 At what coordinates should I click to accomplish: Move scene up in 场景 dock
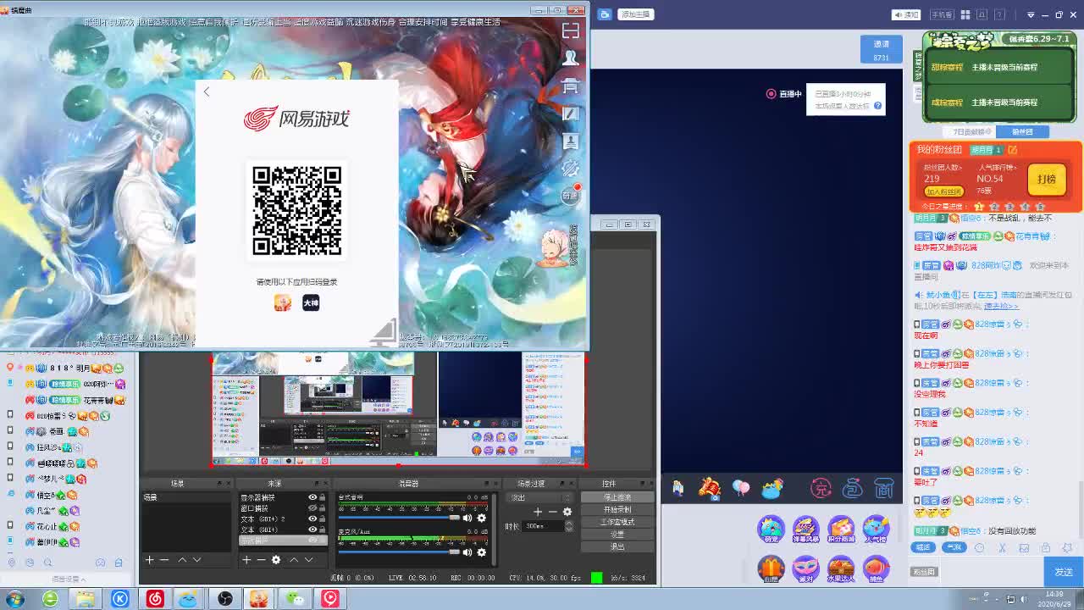pyautogui.click(x=181, y=560)
